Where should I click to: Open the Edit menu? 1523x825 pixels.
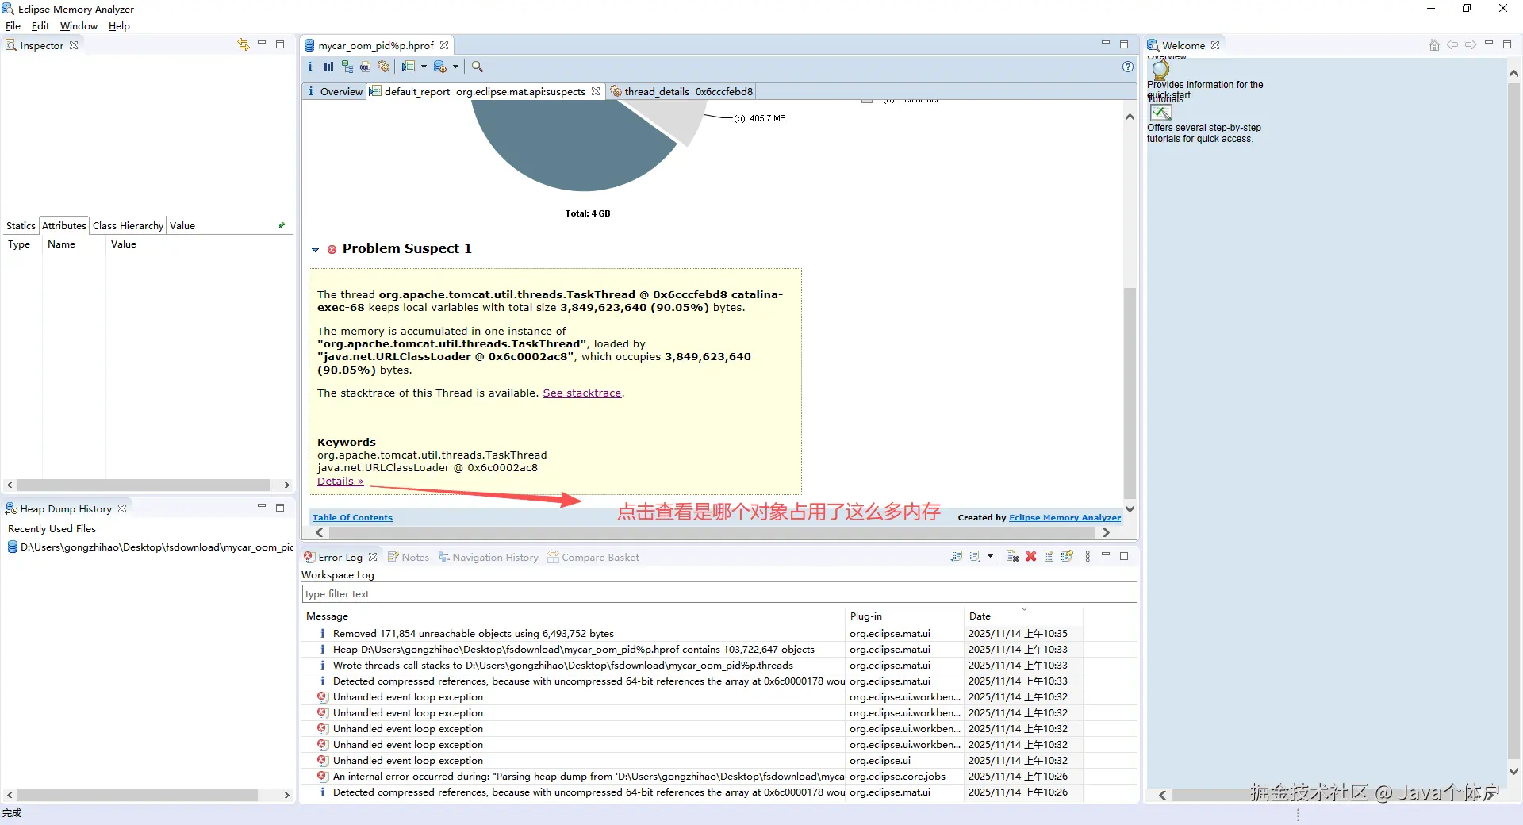(x=40, y=26)
